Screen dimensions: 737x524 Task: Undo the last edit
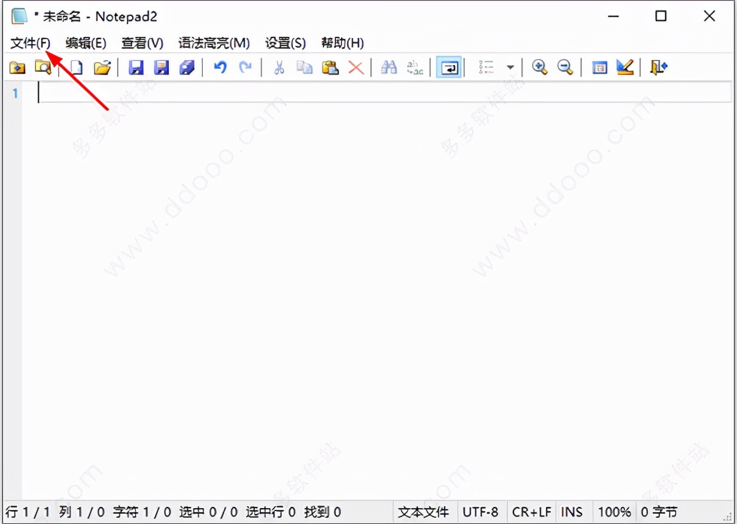(x=220, y=67)
